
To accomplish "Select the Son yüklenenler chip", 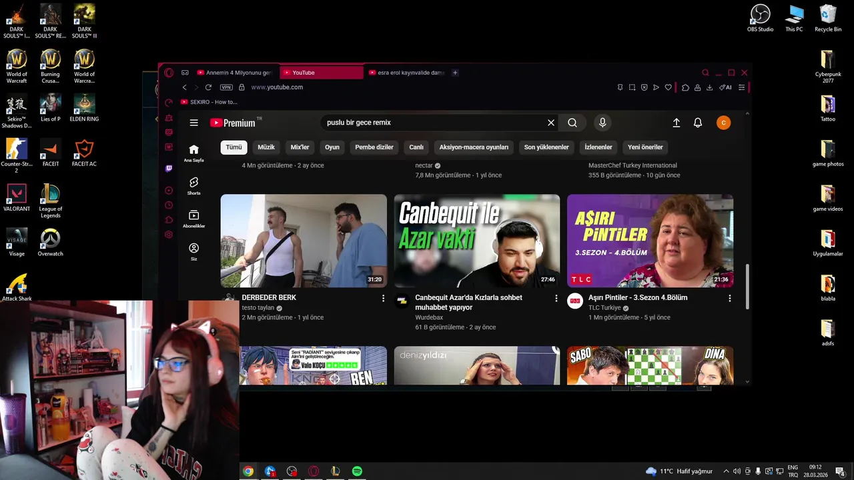I will coord(546,147).
